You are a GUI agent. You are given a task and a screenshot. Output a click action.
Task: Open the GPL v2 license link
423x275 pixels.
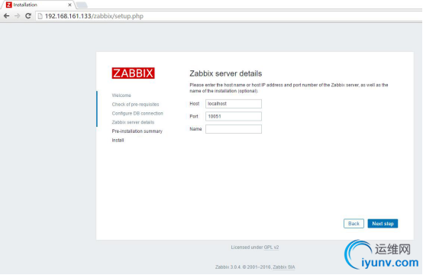tap(271, 247)
